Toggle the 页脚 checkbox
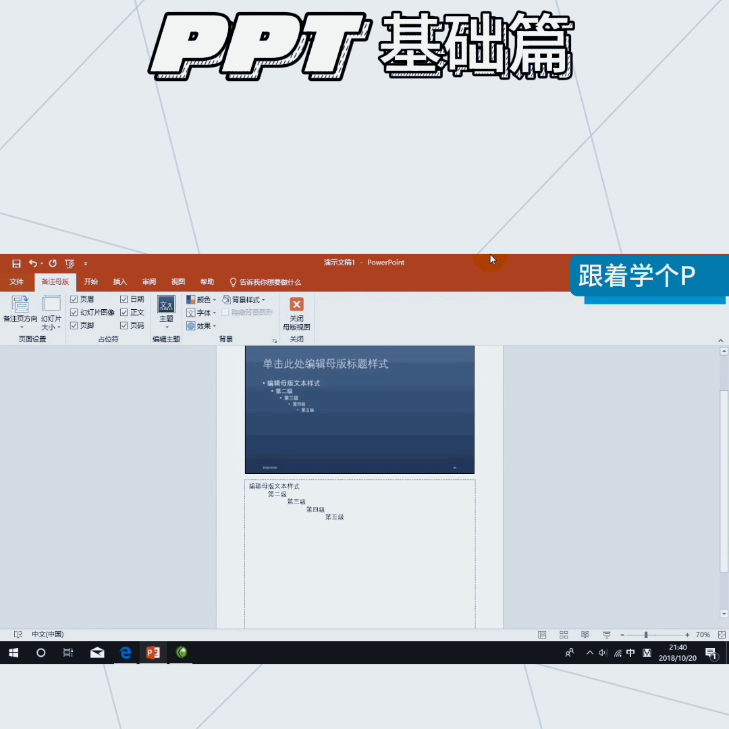Image resolution: width=729 pixels, height=729 pixels. [74, 325]
